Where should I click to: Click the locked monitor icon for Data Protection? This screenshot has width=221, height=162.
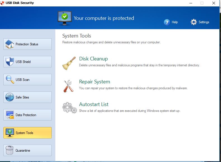[10, 115]
